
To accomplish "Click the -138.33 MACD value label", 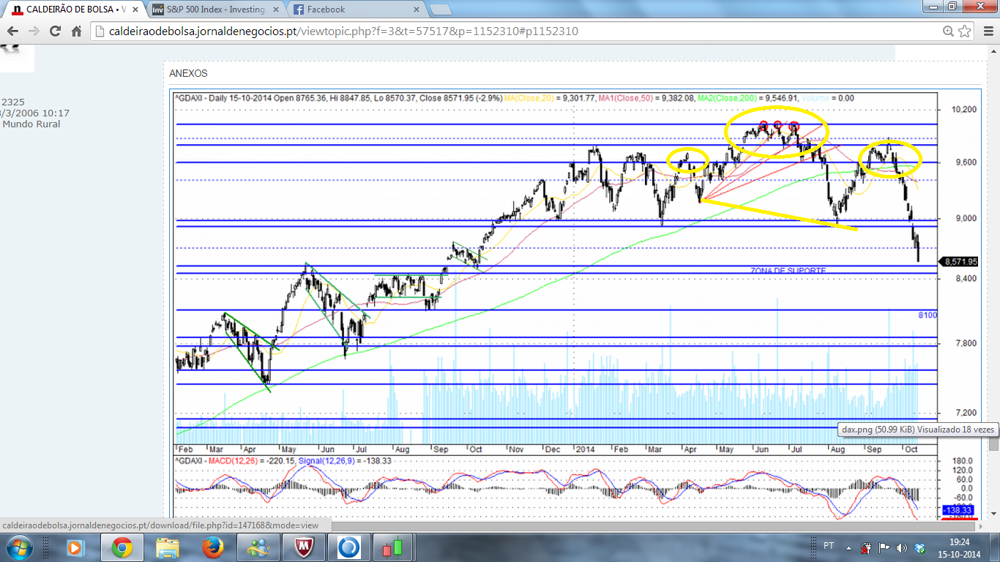I will [x=958, y=509].
